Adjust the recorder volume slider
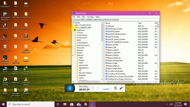The image size is (190, 107). 107,89
